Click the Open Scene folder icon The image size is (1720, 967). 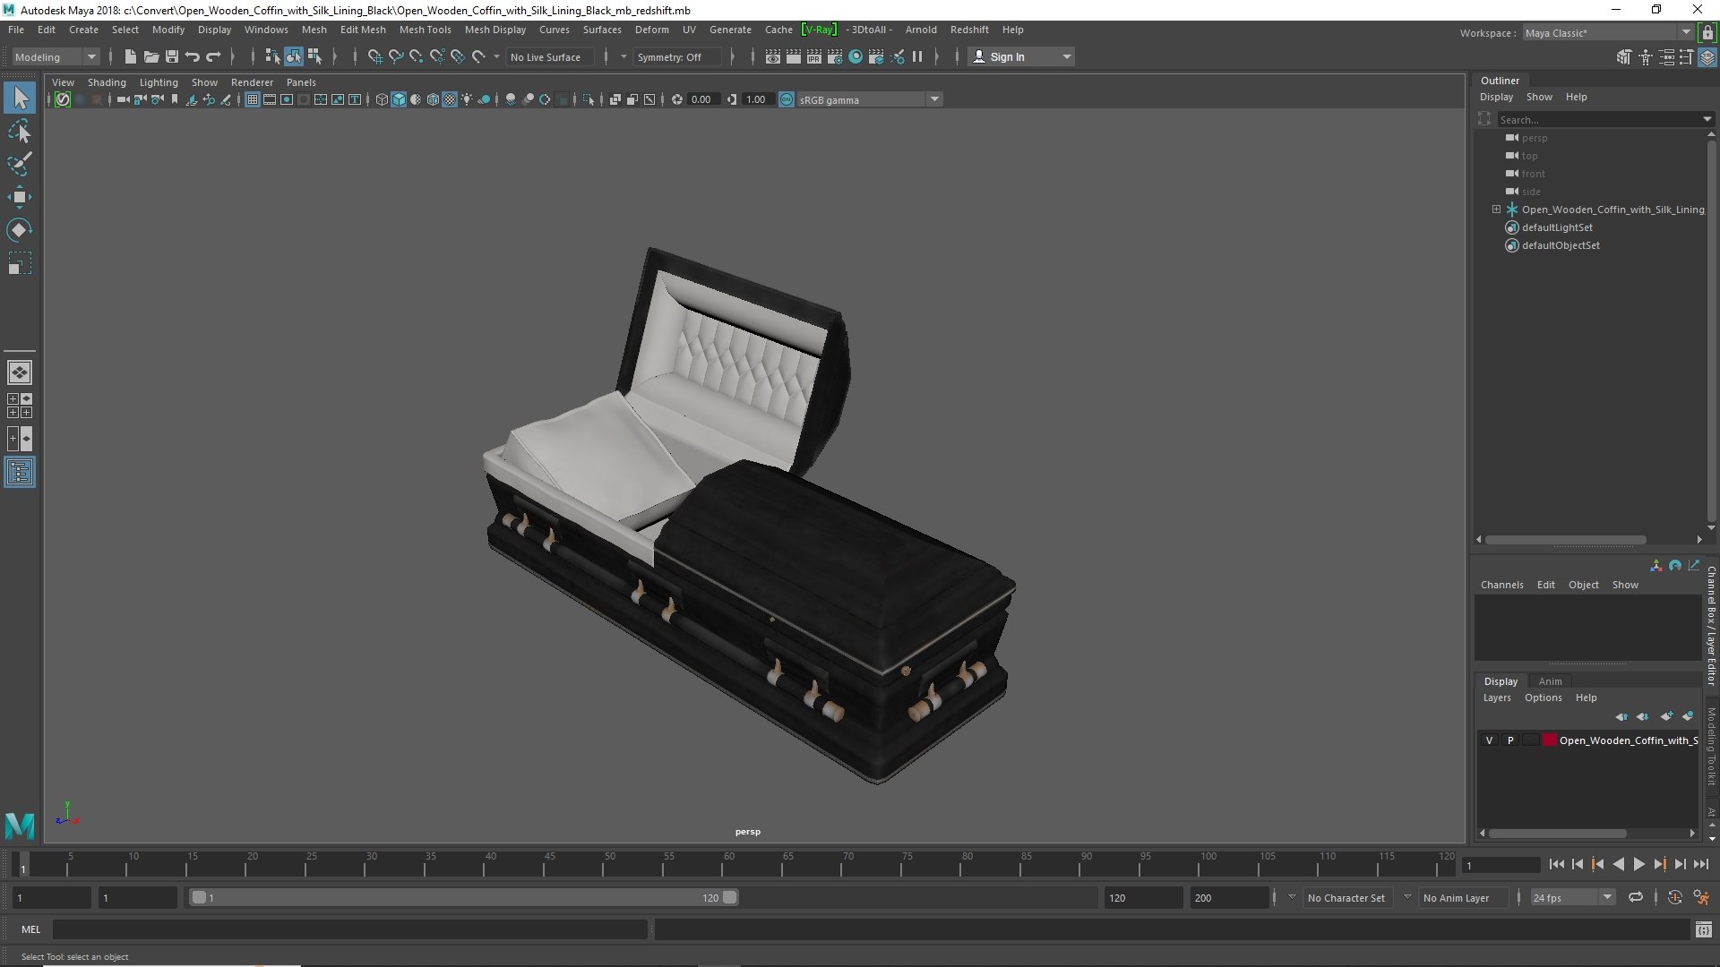150,56
